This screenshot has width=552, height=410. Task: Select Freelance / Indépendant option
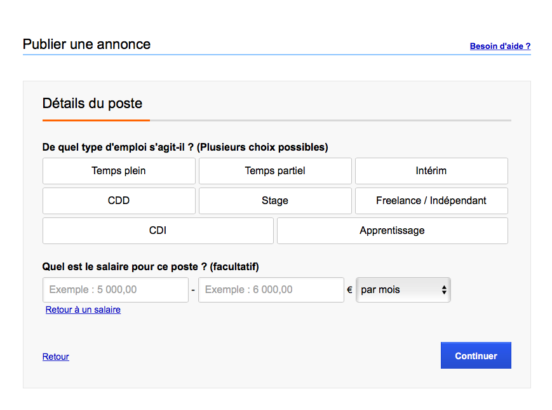tap(431, 201)
